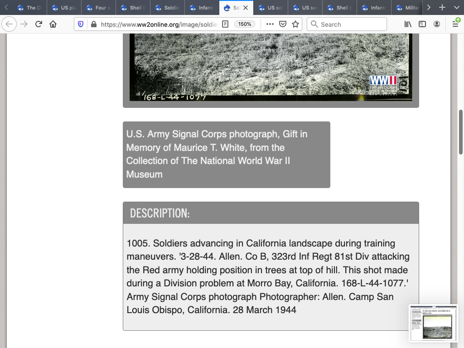Bookmark this page with star icon
Screen dimensions: 464x348
click(295, 24)
